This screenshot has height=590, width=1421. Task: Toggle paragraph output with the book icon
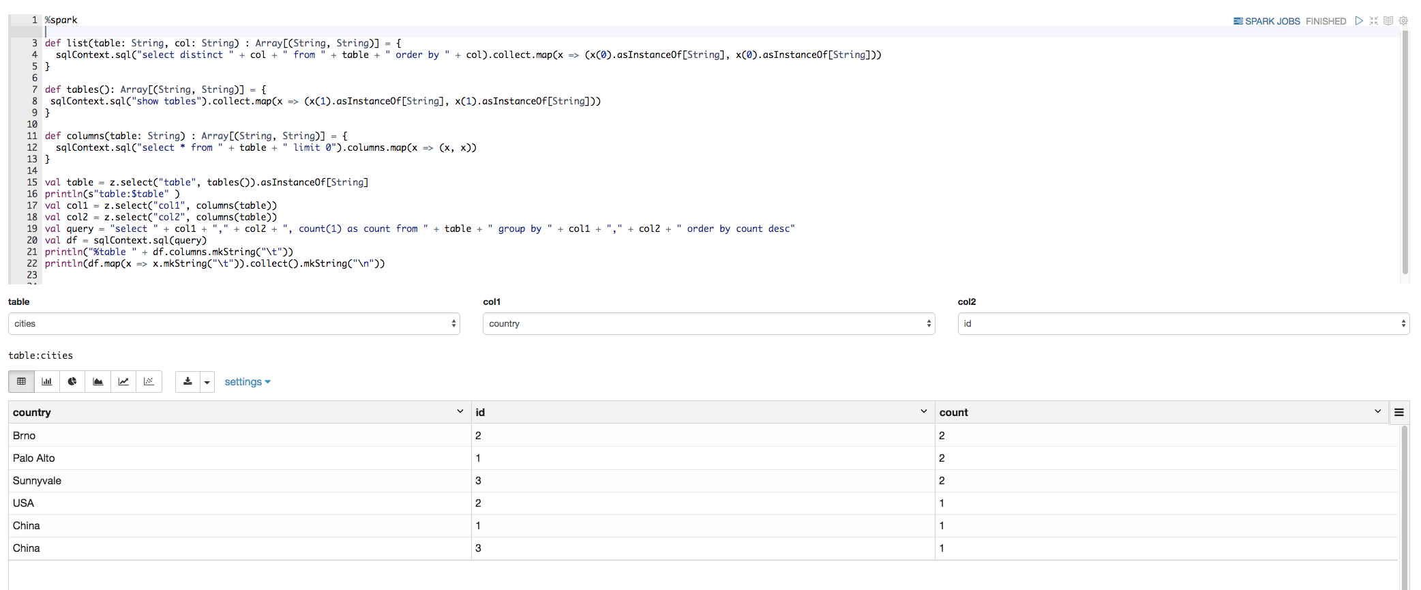pyautogui.click(x=1388, y=21)
